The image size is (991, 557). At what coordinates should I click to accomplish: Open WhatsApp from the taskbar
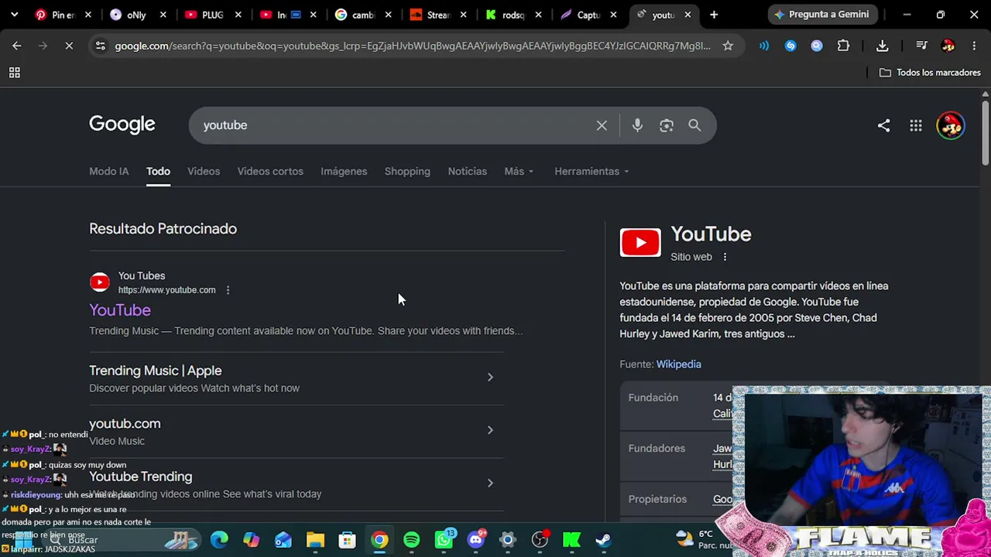tap(444, 539)
